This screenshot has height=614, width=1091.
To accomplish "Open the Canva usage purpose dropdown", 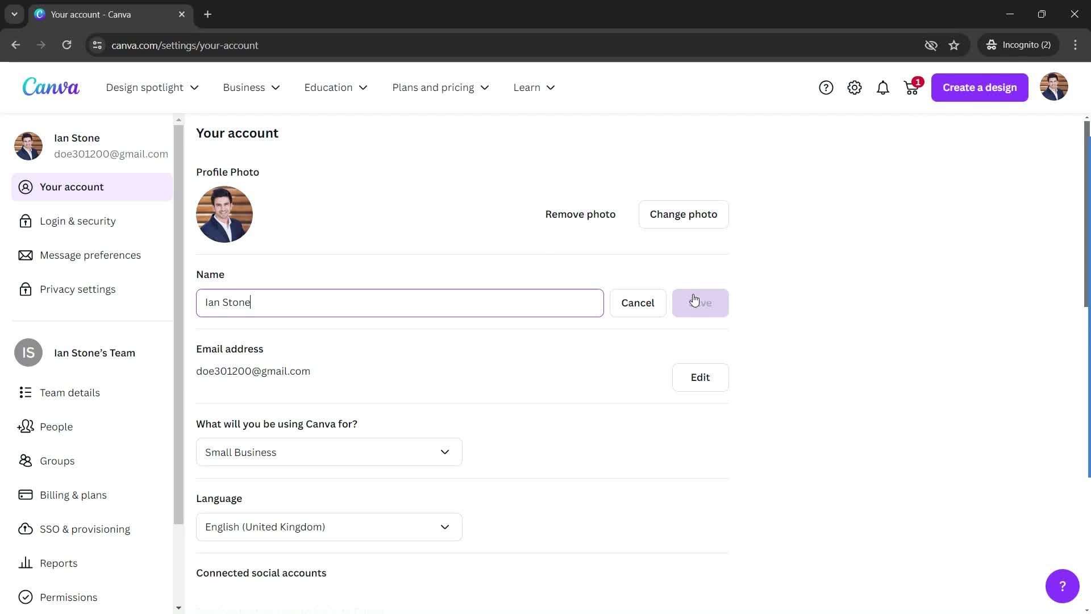I will (x=328, y=451).
